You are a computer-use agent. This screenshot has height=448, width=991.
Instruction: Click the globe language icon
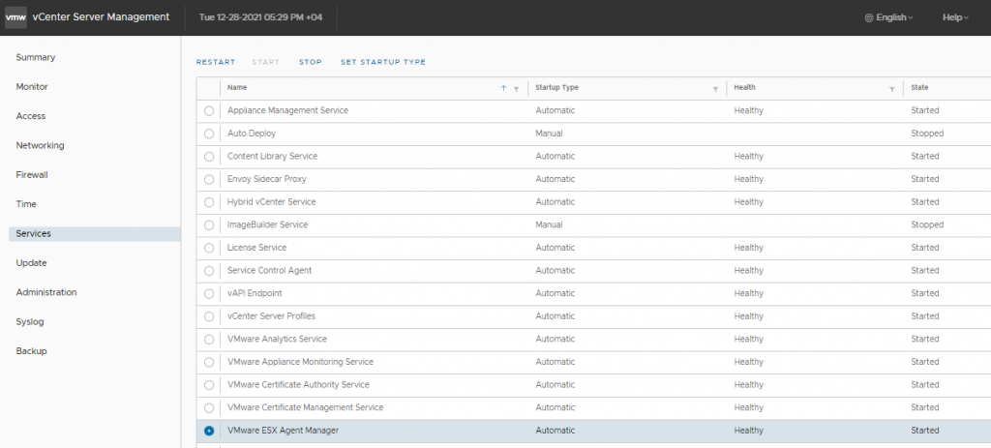(869, 17)
